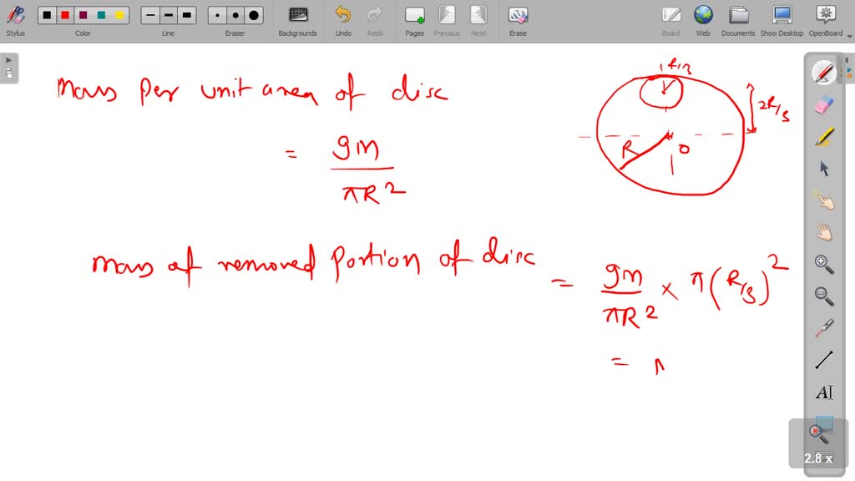Choose the yellow color swatch
The image size is (855, 481).
tap(119, 14)
